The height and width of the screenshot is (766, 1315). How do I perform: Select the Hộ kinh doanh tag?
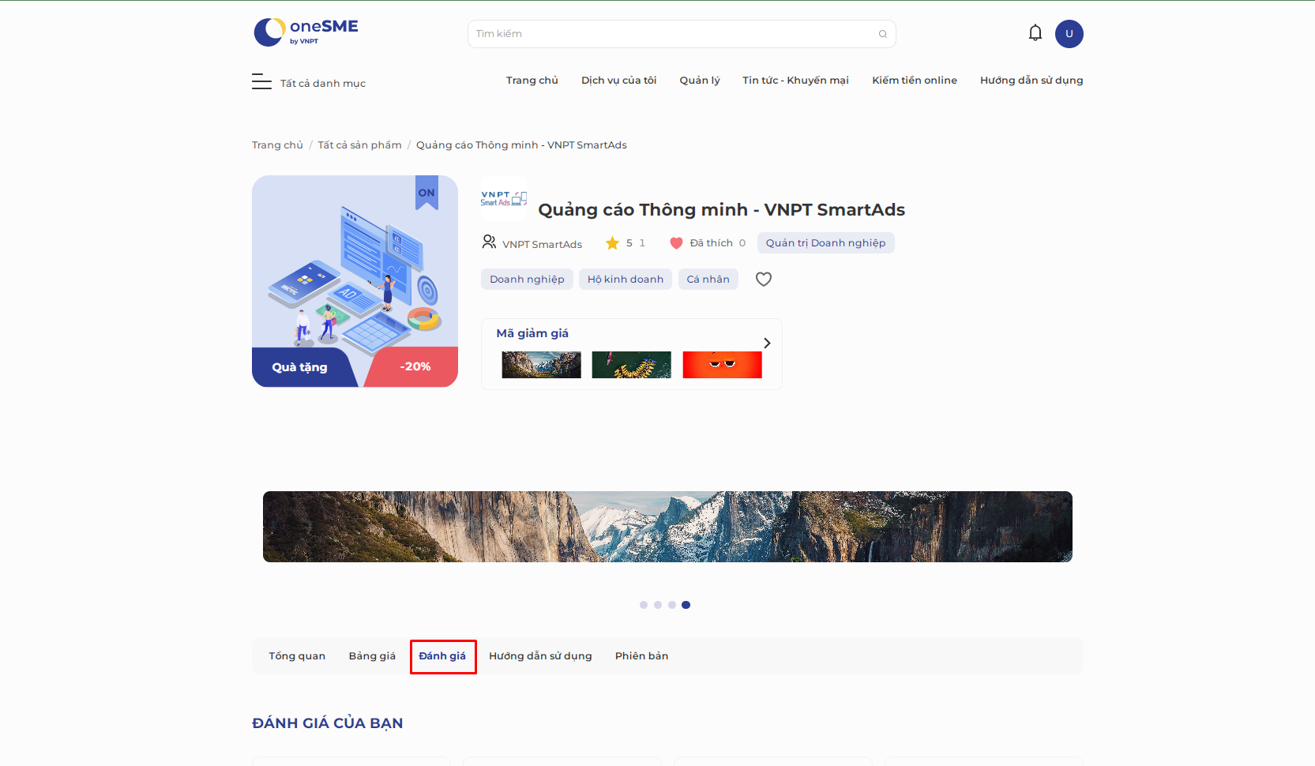(x=626, y=280)
